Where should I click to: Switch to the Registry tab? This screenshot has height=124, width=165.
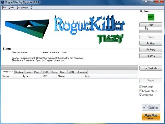[19, 72]
